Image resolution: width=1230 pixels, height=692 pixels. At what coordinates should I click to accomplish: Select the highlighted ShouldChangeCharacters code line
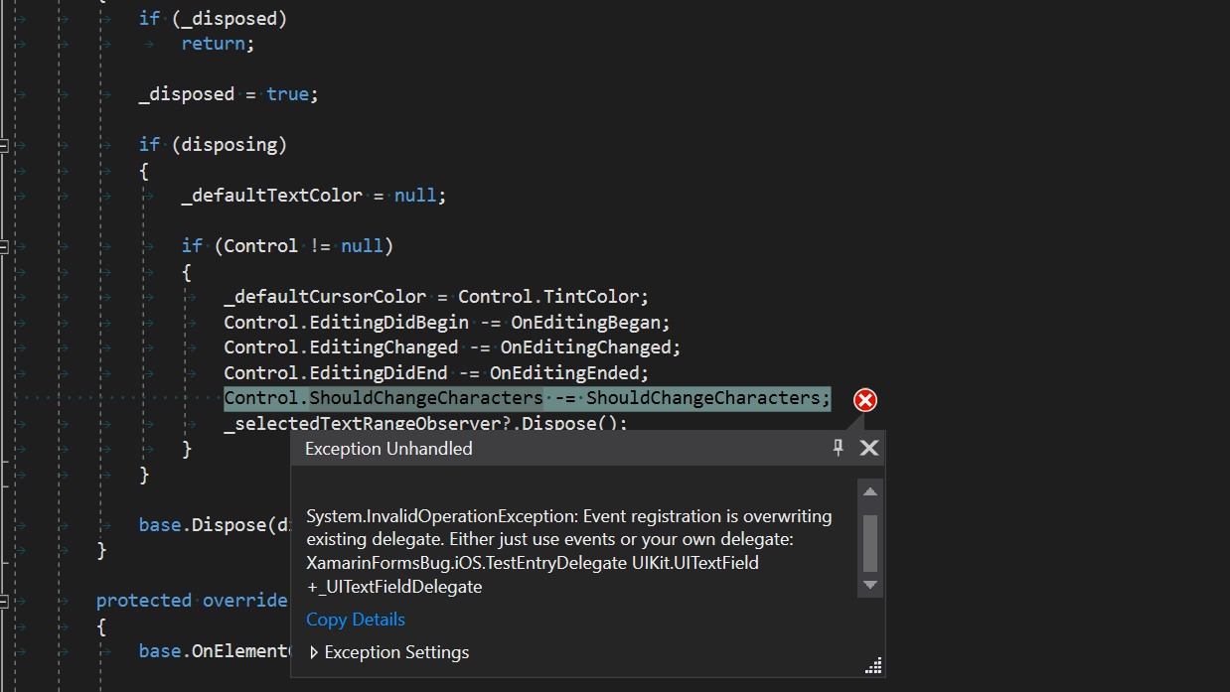pos(527,398)
